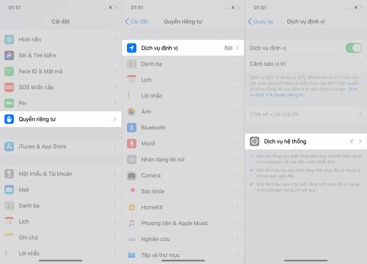367x264 pixels.
Task: Open chevron beside Bật in Dịch vụ định vị
Action: click(x=237, y=48)
